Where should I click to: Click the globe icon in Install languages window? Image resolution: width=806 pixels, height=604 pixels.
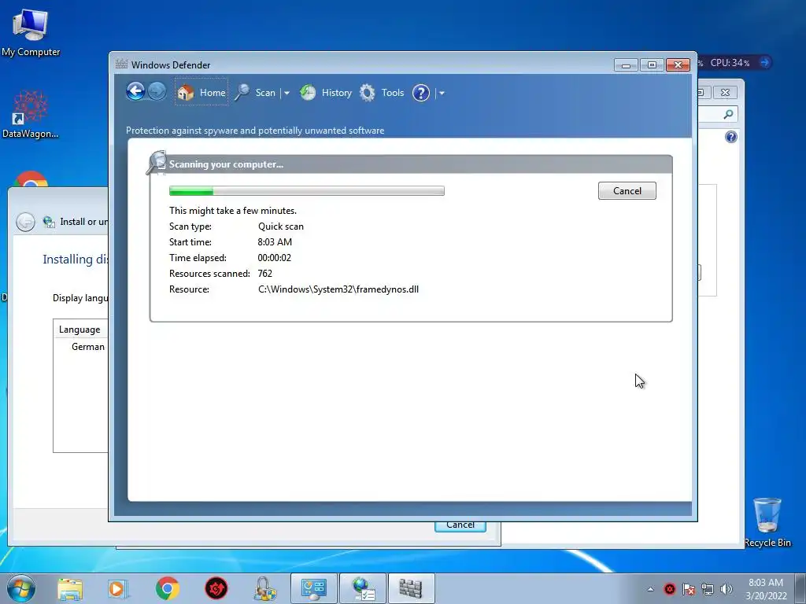[49, 222]
